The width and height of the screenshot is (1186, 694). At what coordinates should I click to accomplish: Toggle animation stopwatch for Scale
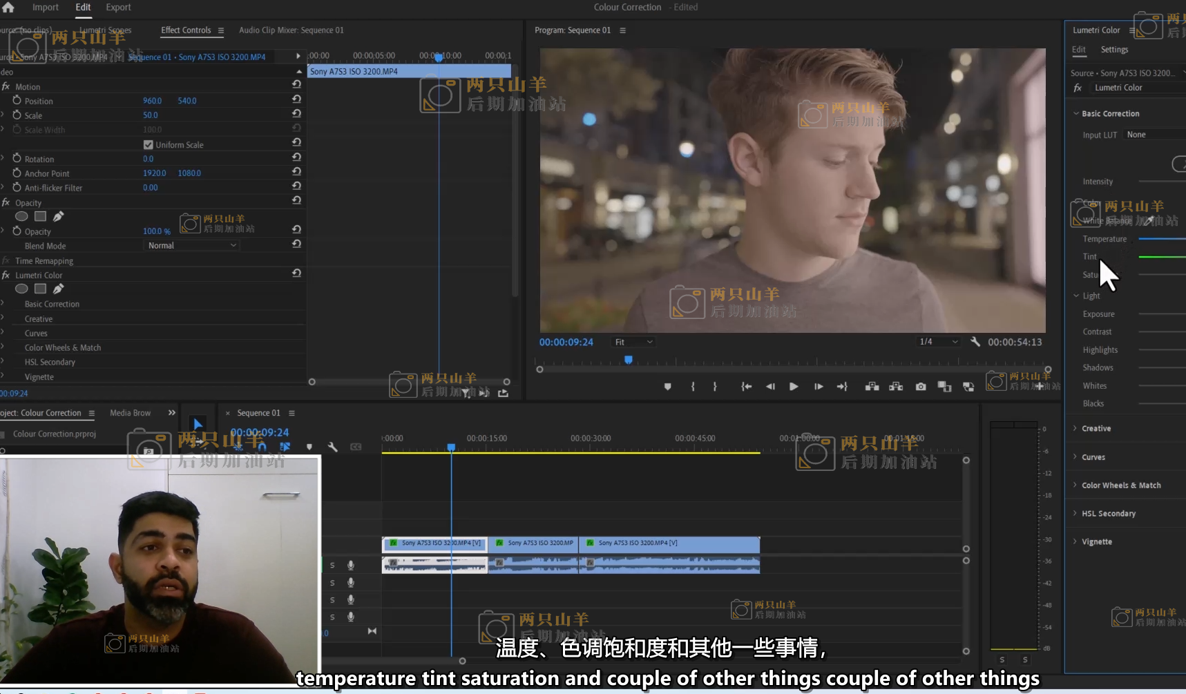click(x=17, y=115)
